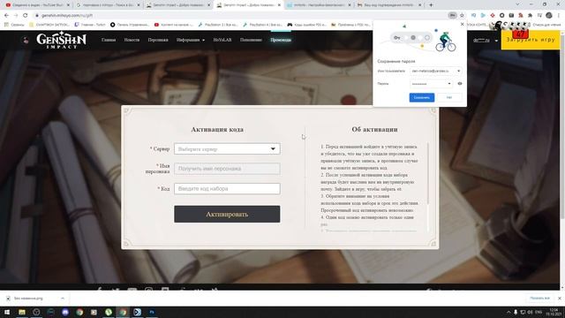This screenshot has height=318, width=565.
Task: Open the Windows Start menu
Action: tap(6, 312)
